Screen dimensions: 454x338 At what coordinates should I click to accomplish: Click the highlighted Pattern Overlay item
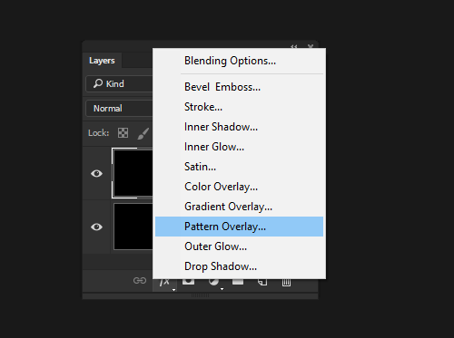pyautogui.click(x=239, y=227)
